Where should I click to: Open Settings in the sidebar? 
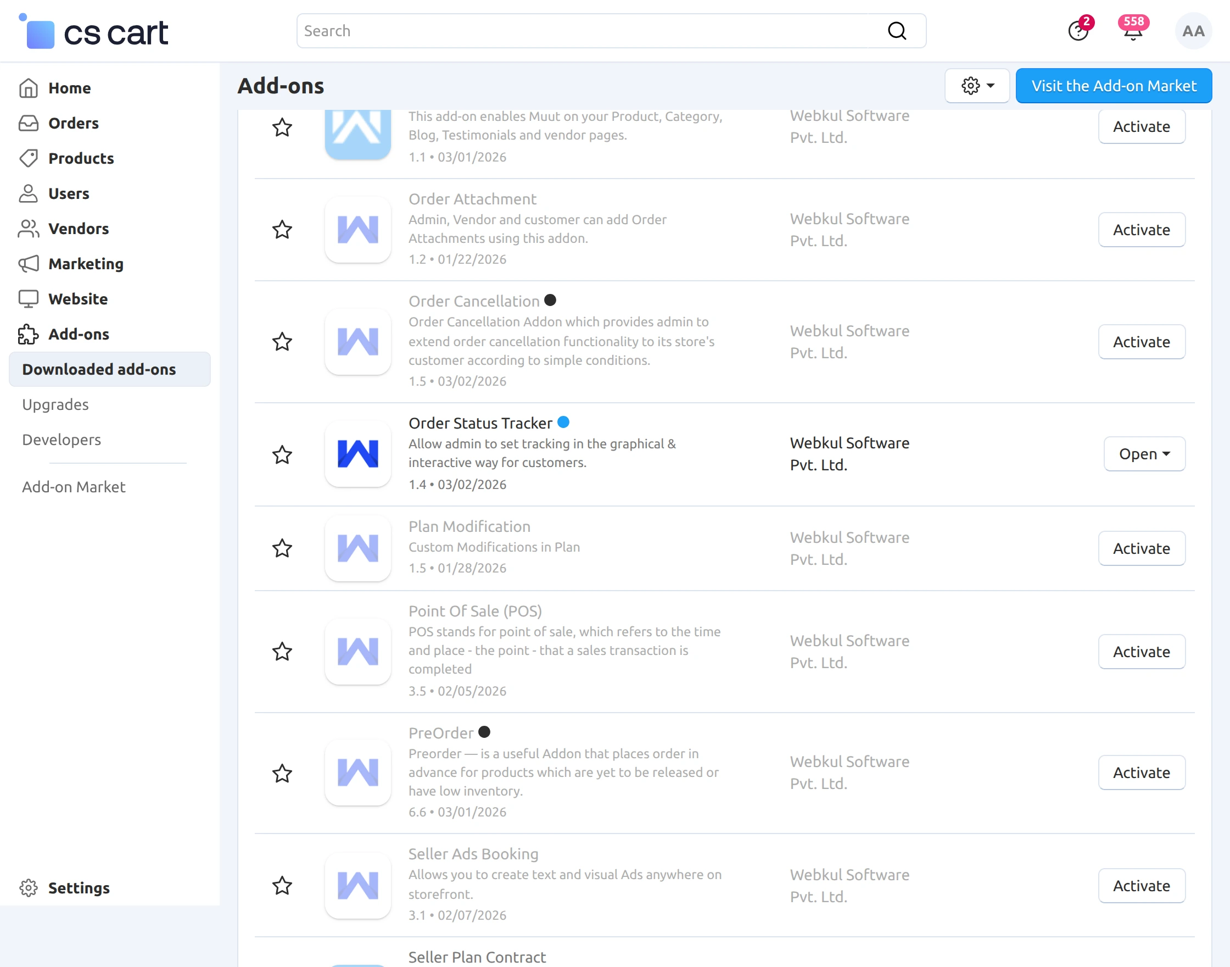coord(79,887)
